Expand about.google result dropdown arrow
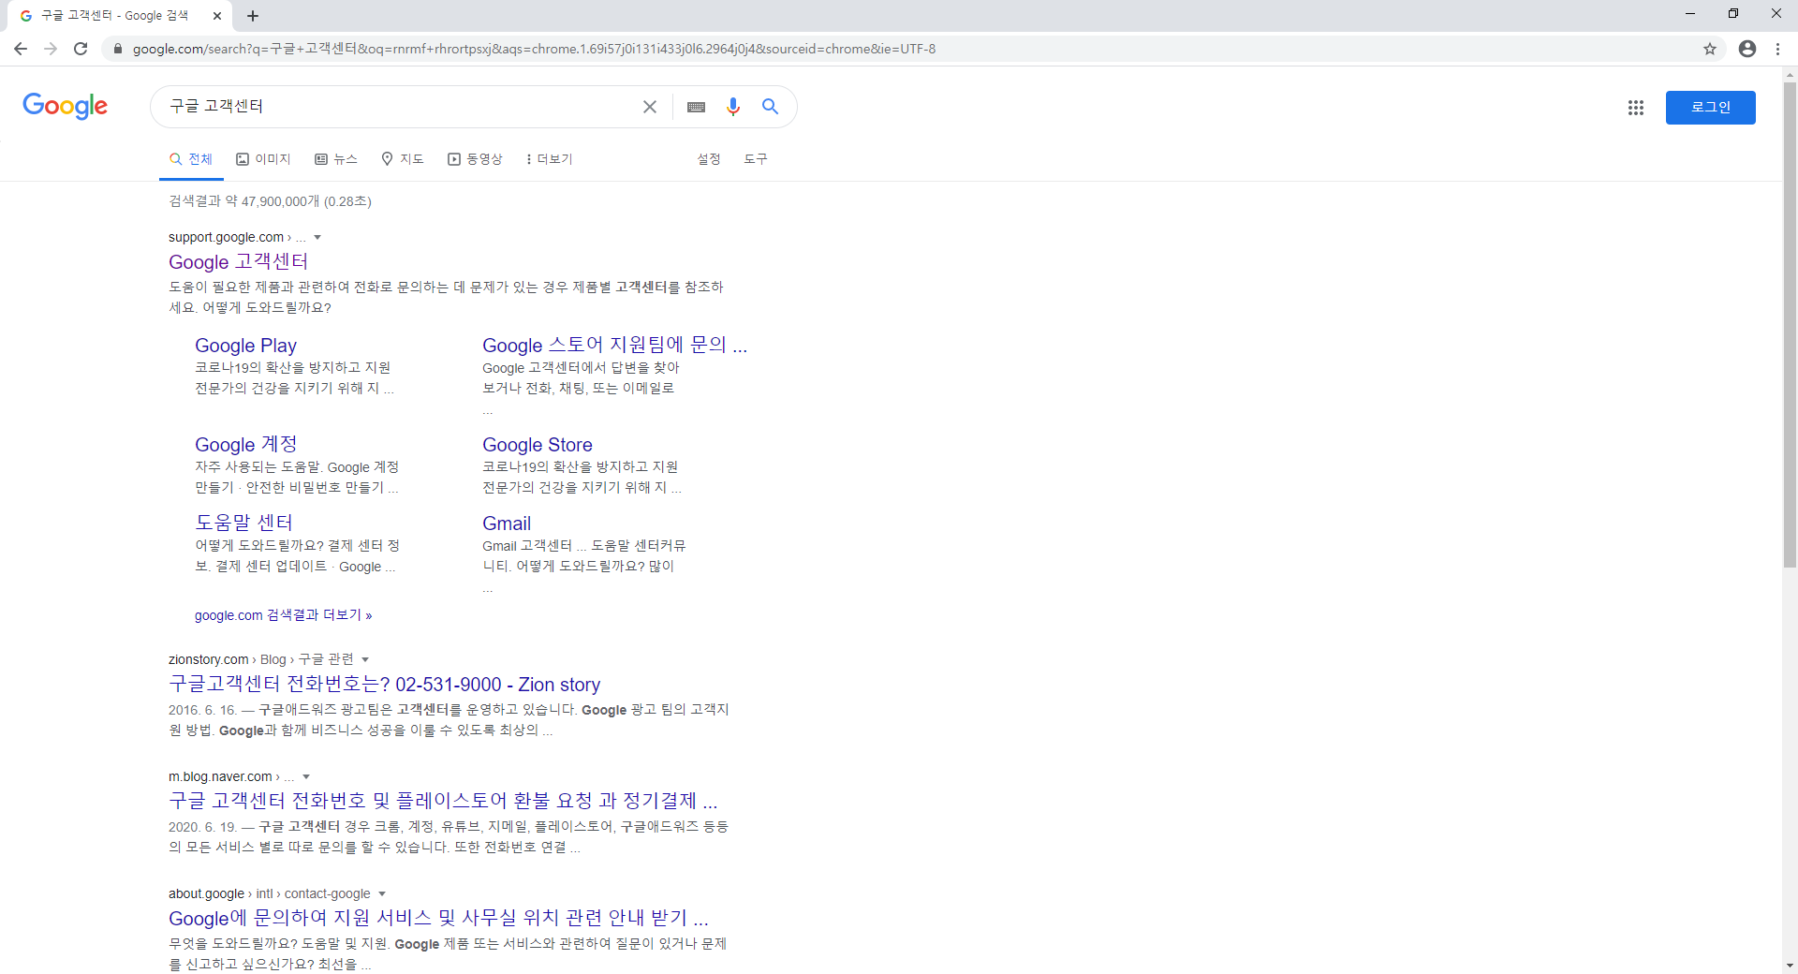Screen dimensions: 1798x974 382,894
